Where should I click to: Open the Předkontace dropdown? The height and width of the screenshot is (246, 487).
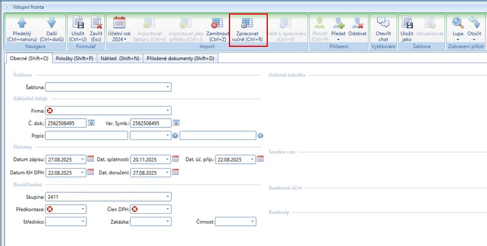(x=83, y=209)
